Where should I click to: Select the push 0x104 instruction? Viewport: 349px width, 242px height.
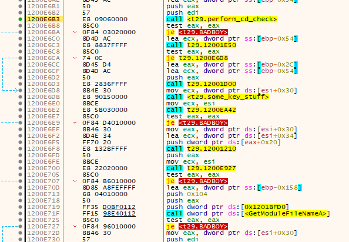pyautogui.click(x=187, y=194)
